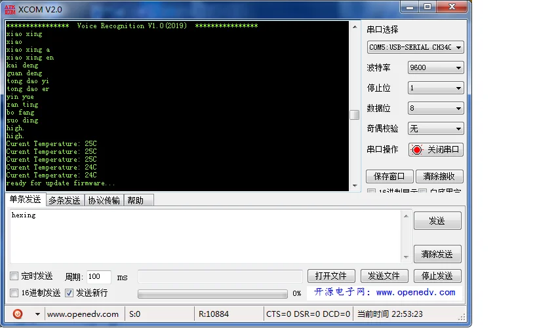Click the 'guan deng' output line

pyautogui.click(x=24, y=73)
